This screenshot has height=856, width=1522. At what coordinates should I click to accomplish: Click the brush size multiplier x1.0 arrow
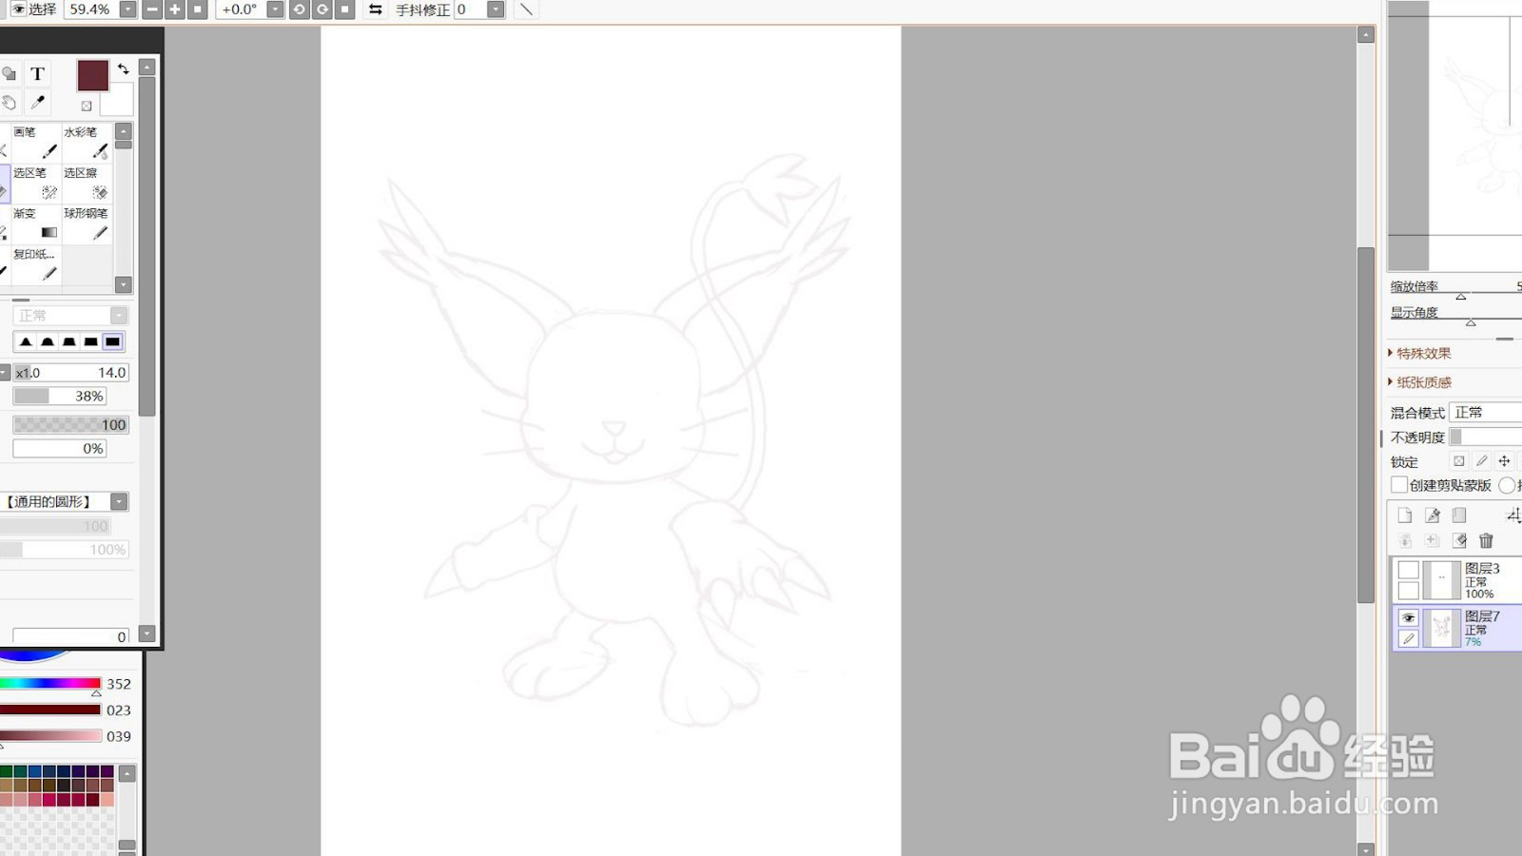5,373
